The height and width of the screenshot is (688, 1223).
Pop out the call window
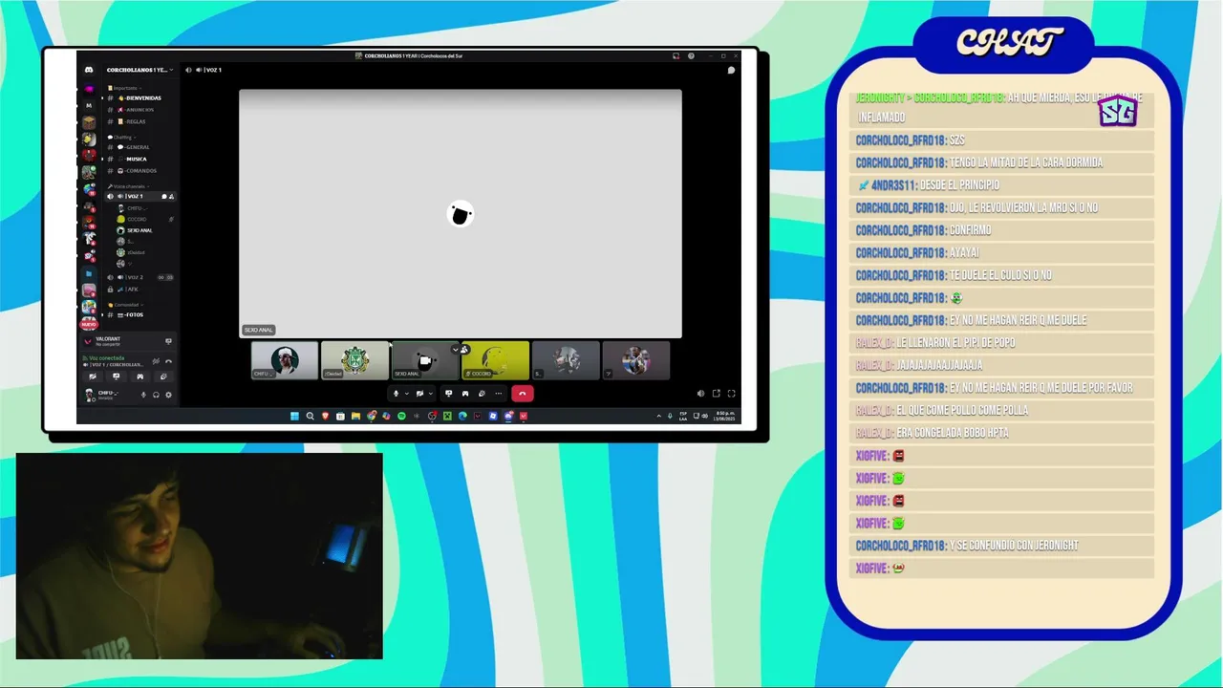pyautogui.click(x=716, y=393)
